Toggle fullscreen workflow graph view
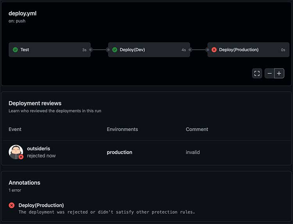This screenshot has height=224, width=293. coord(257,73)
